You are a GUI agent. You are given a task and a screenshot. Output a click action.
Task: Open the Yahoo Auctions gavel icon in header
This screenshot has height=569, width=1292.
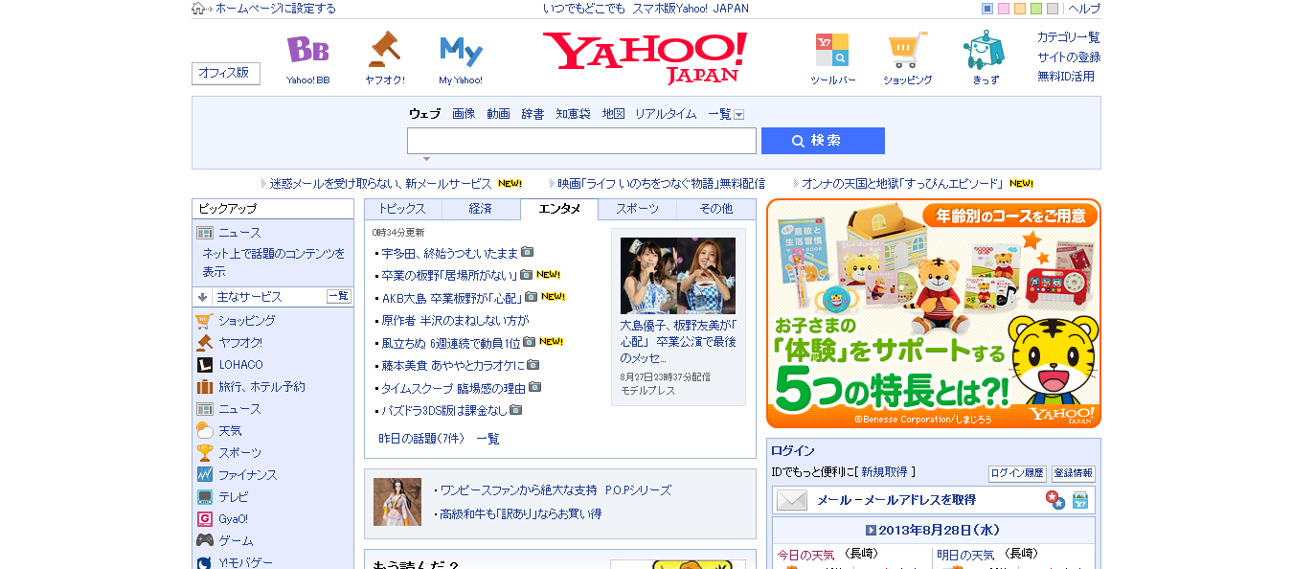pyautogui.click(x=384, y=49)
